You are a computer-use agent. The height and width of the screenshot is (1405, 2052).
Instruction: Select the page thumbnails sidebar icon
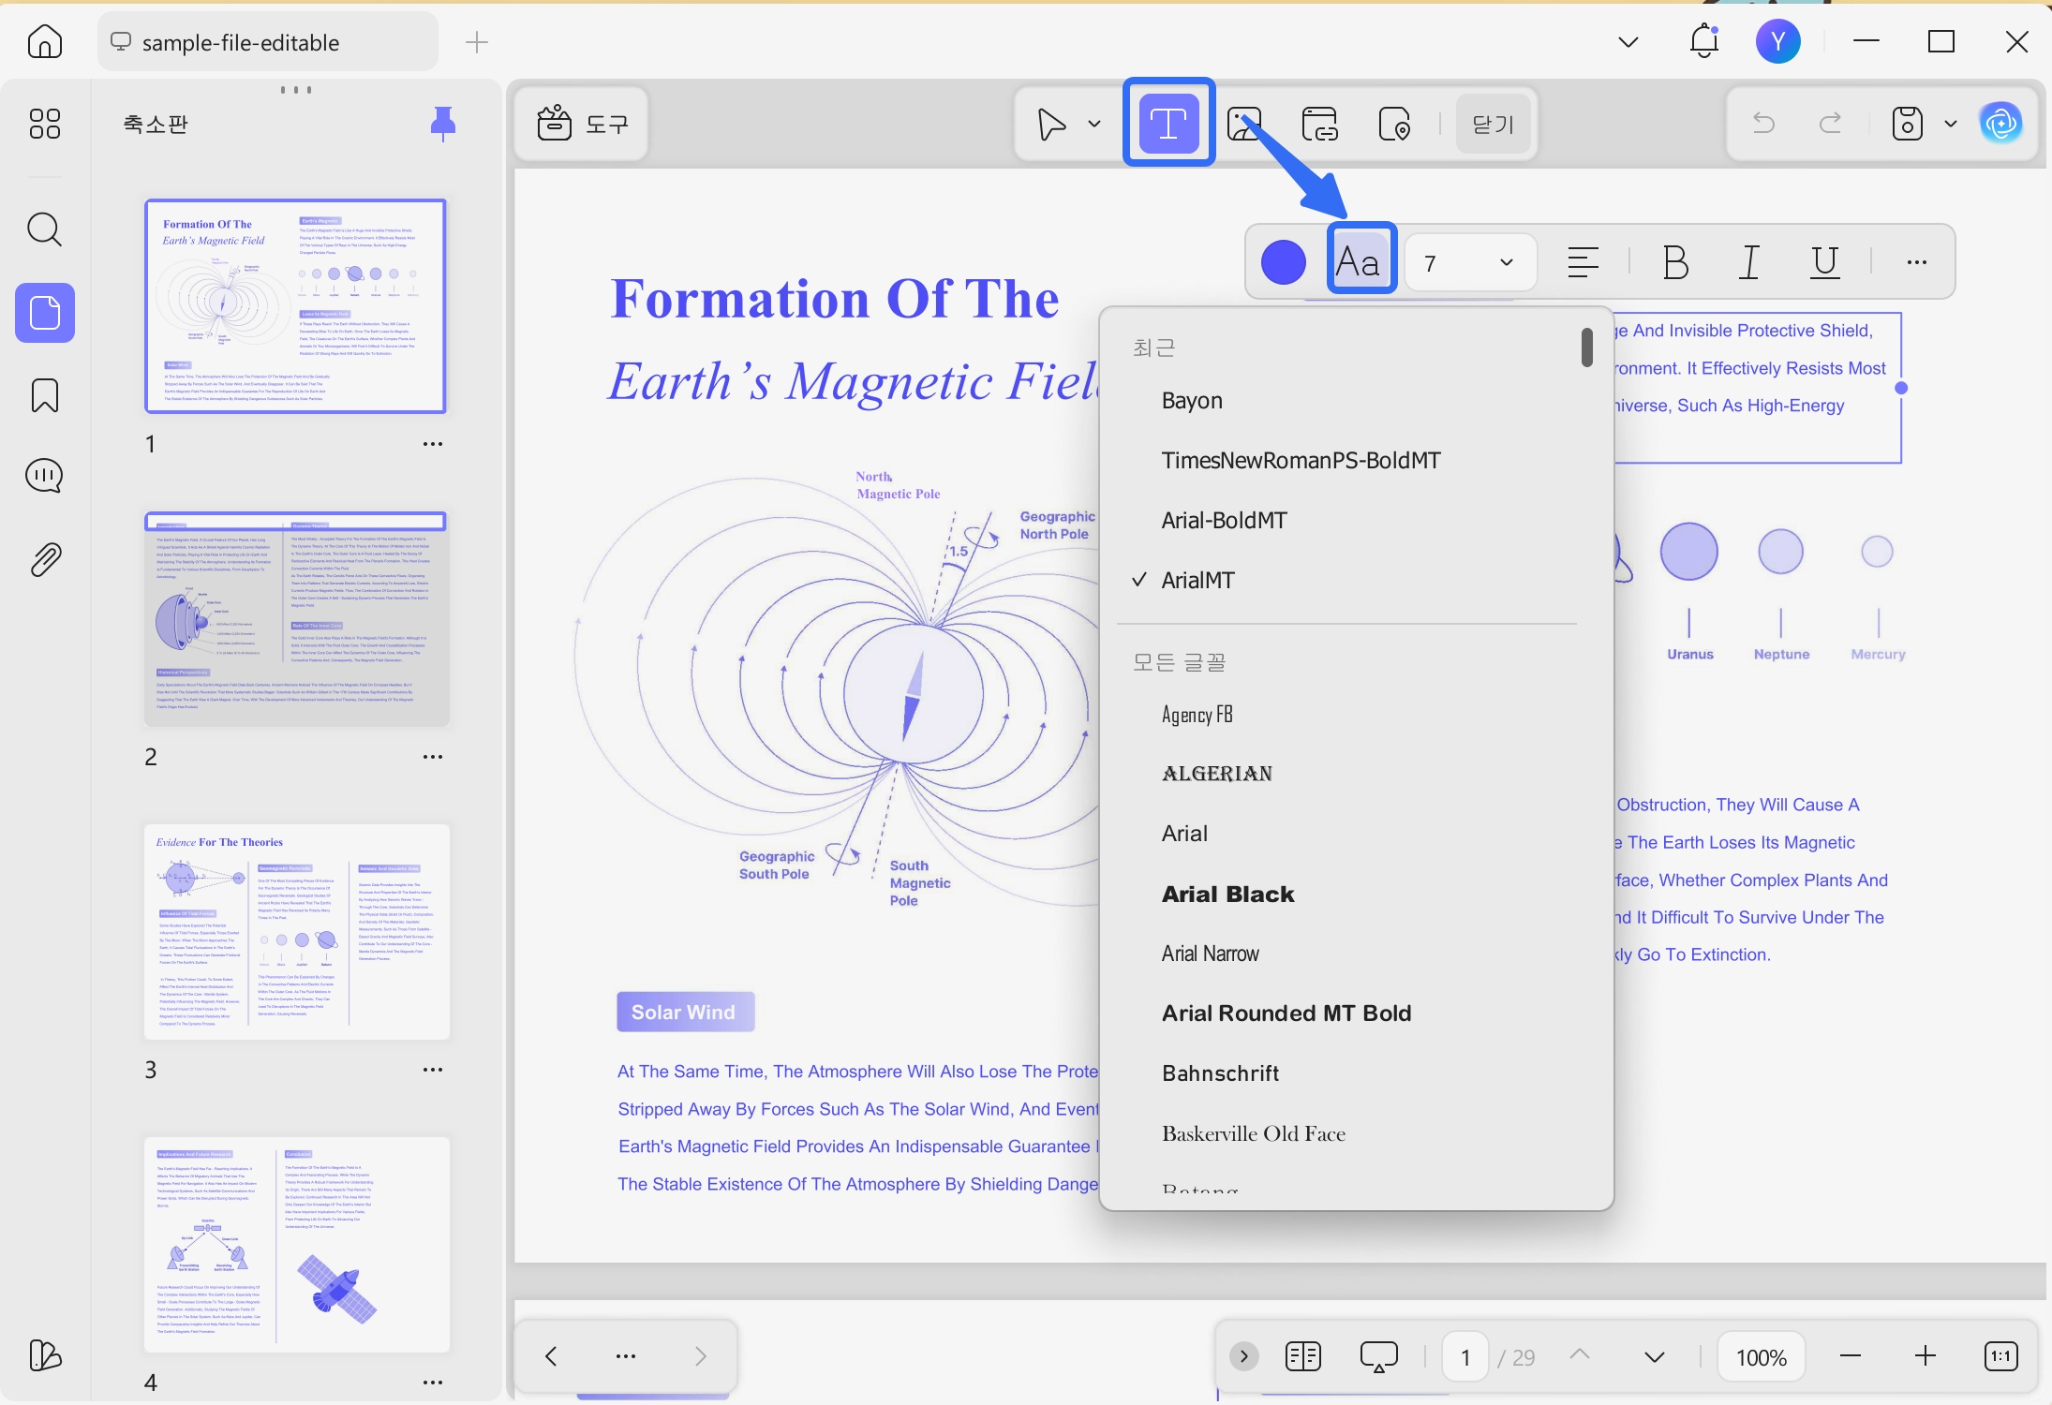click(x=45, y=313)
